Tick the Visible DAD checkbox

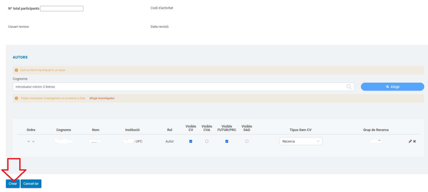coord(247,141)
